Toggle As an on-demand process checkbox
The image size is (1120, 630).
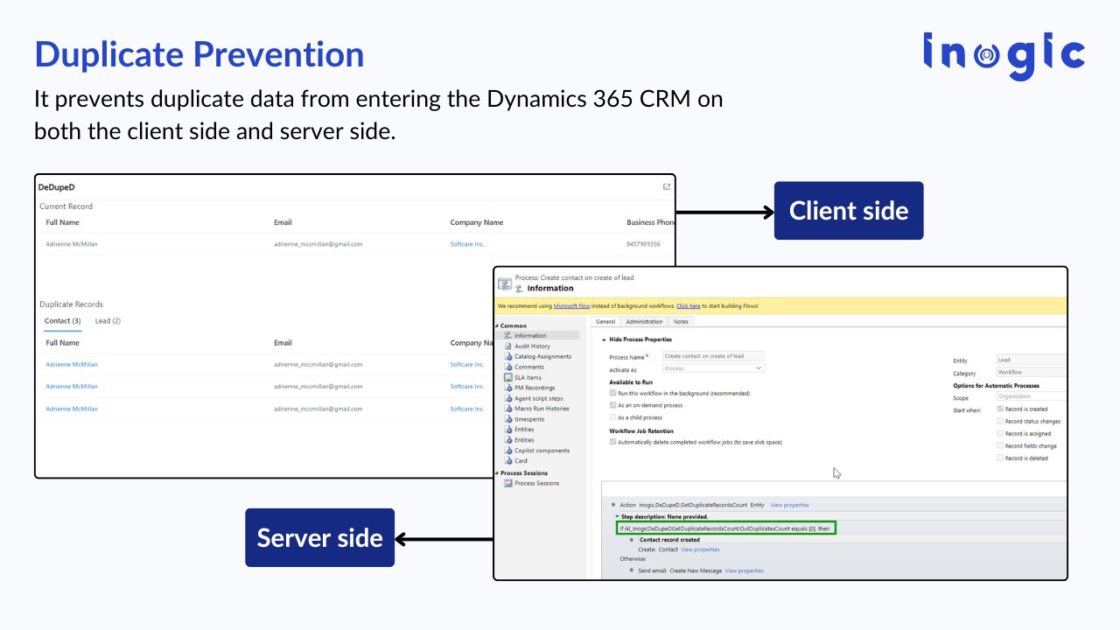point(612,406)
